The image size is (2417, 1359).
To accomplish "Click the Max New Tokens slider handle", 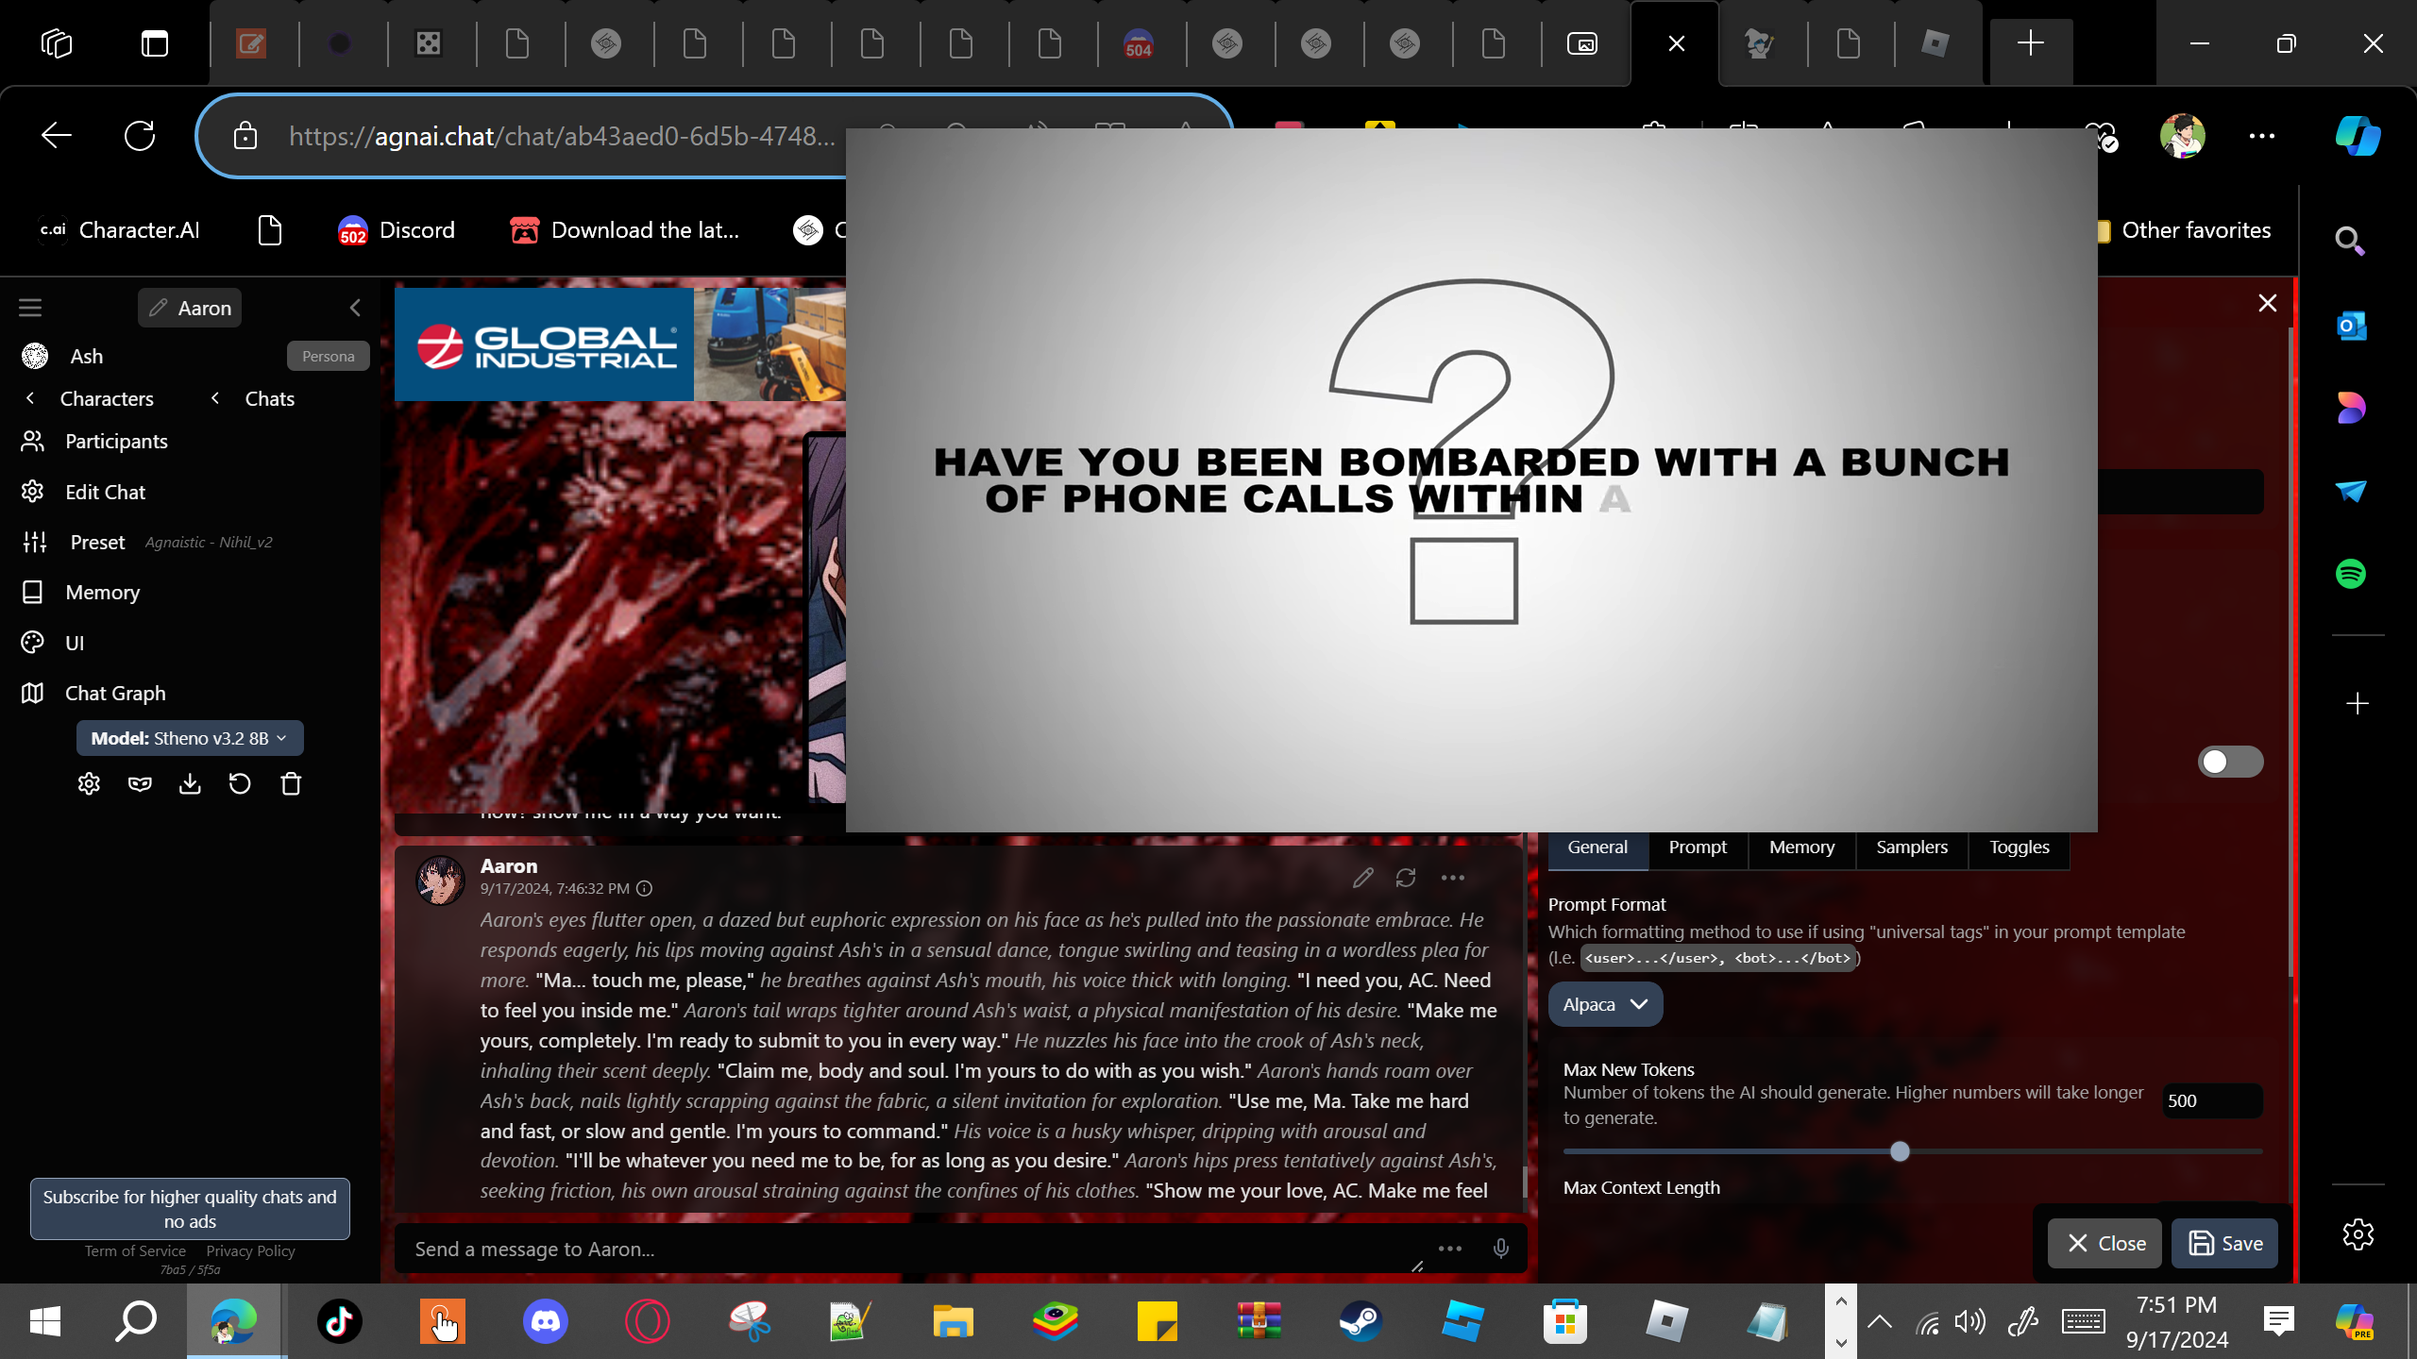I will [x=1900, y=1151].
